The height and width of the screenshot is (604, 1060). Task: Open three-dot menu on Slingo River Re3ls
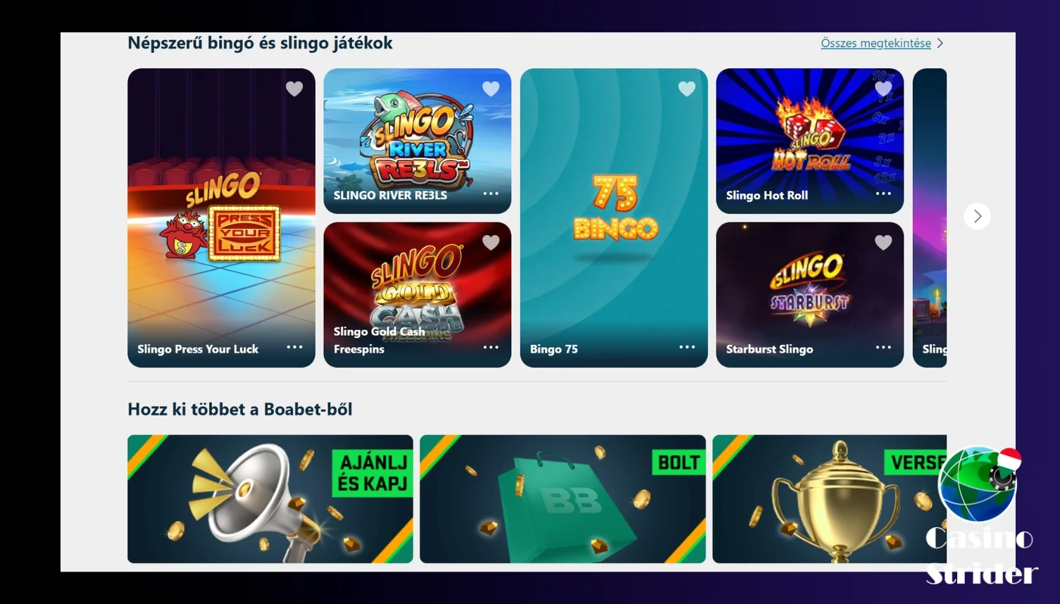(491, 193)
